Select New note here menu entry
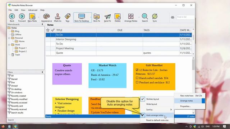This screenshot has width=230, height=129. click(x=190, y=96)
